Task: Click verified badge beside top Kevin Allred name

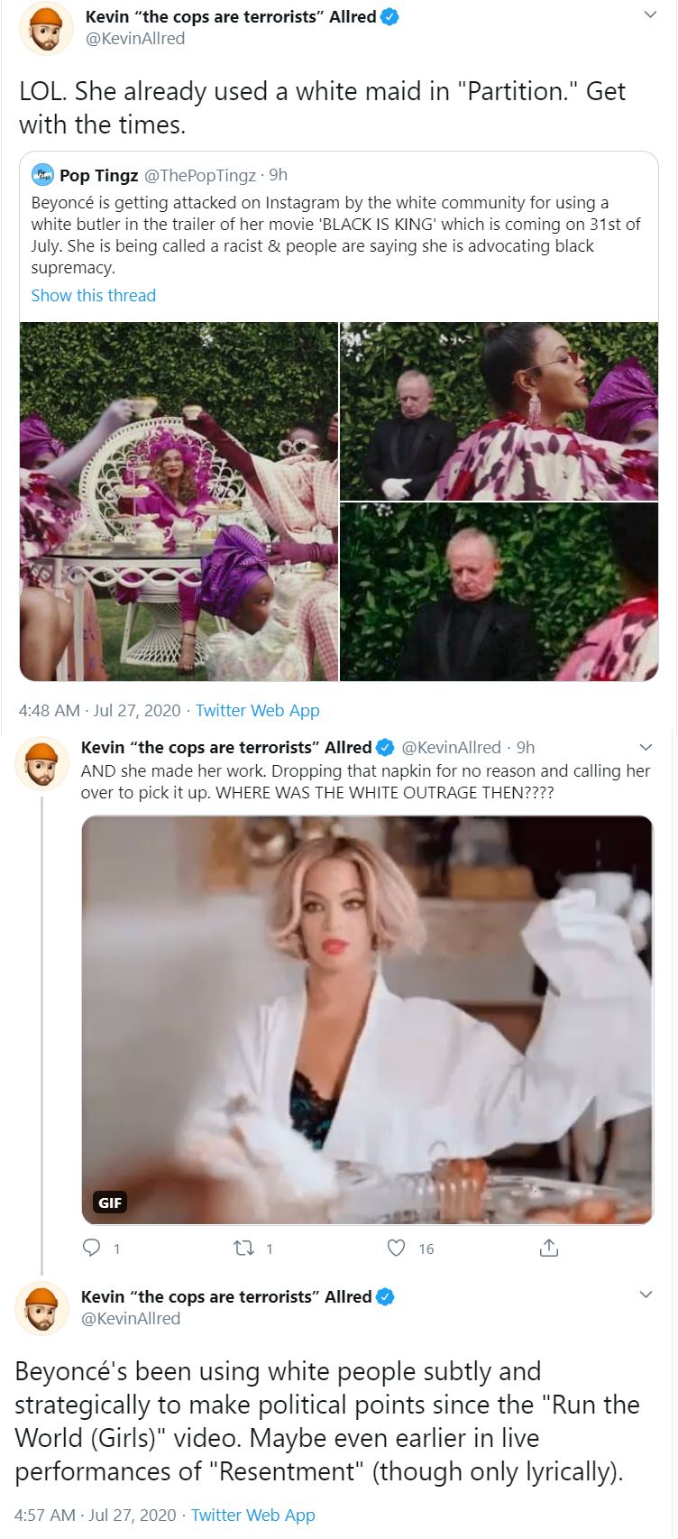Action: tap(389, 16)
